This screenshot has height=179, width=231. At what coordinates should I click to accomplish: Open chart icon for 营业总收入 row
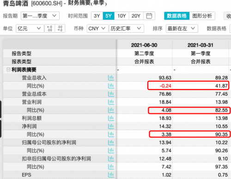[111, 78]
